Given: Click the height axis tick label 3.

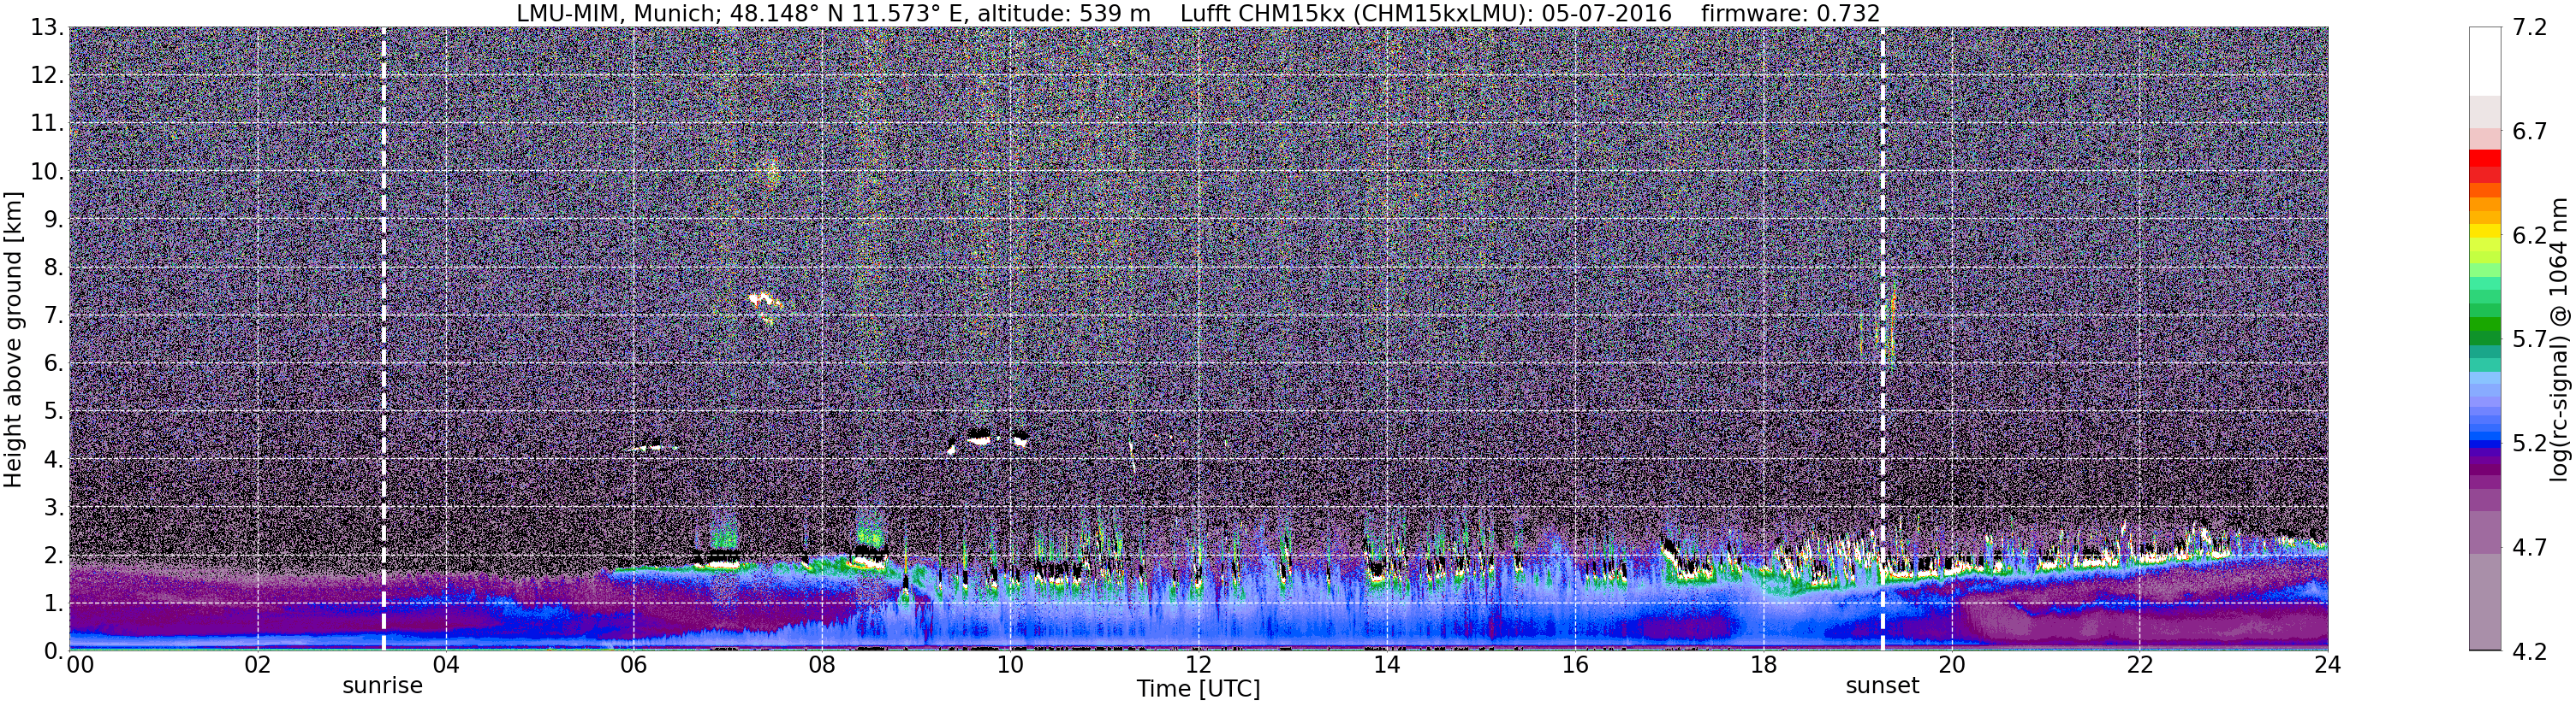Looking at the screenshot, I should 54,508.
